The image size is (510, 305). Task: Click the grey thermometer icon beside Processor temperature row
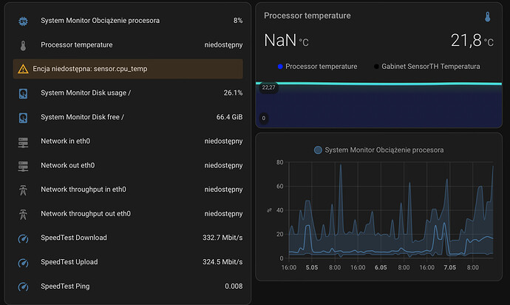pyautogui.click(x=23, y=46)
